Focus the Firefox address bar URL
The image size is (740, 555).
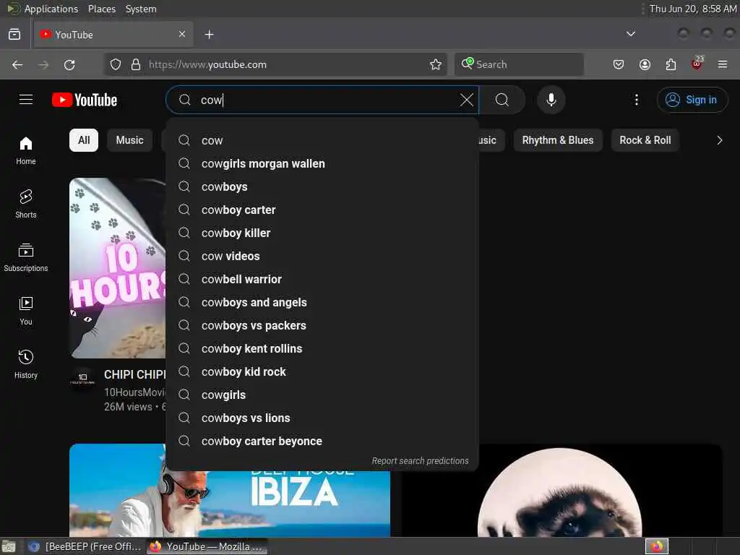coord(283,64)
